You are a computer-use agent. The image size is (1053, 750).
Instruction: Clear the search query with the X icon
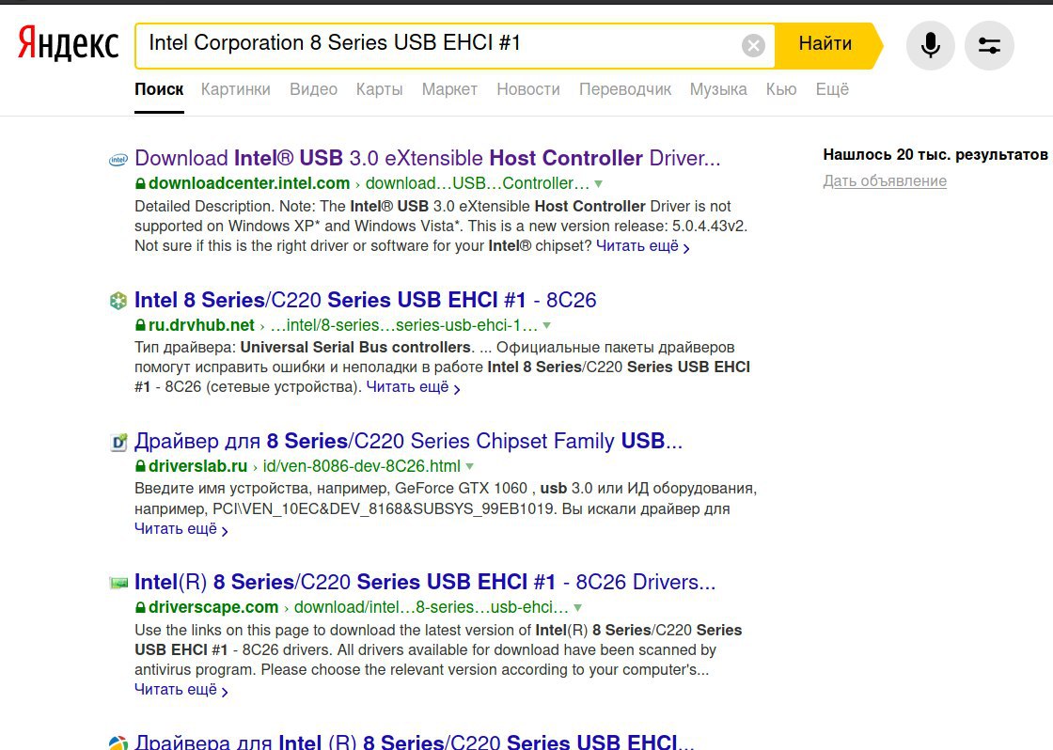[753, 46]
